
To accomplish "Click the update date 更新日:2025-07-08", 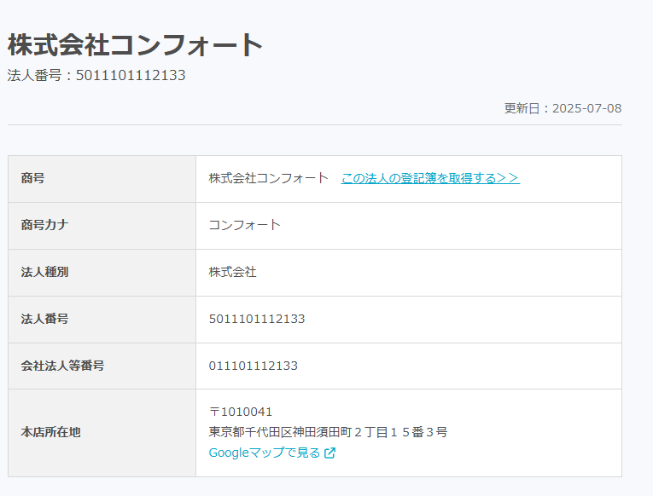I will click(563, 108).
